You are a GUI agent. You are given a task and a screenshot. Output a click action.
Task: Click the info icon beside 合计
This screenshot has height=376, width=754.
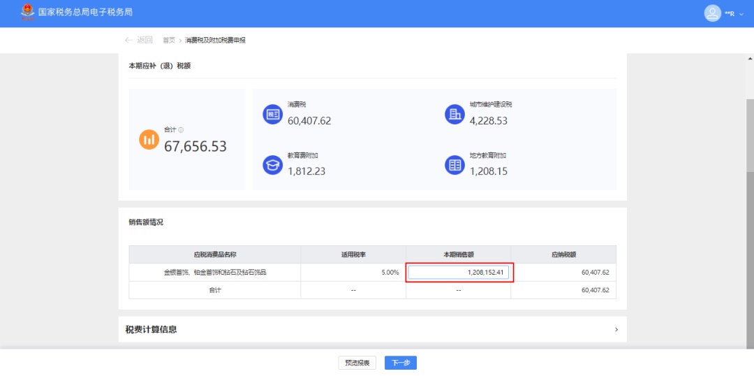click(x=181, y=130)
